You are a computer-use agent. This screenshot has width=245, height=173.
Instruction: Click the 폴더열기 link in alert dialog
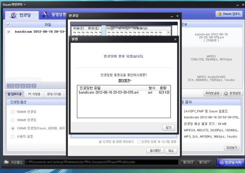point(125,81)
